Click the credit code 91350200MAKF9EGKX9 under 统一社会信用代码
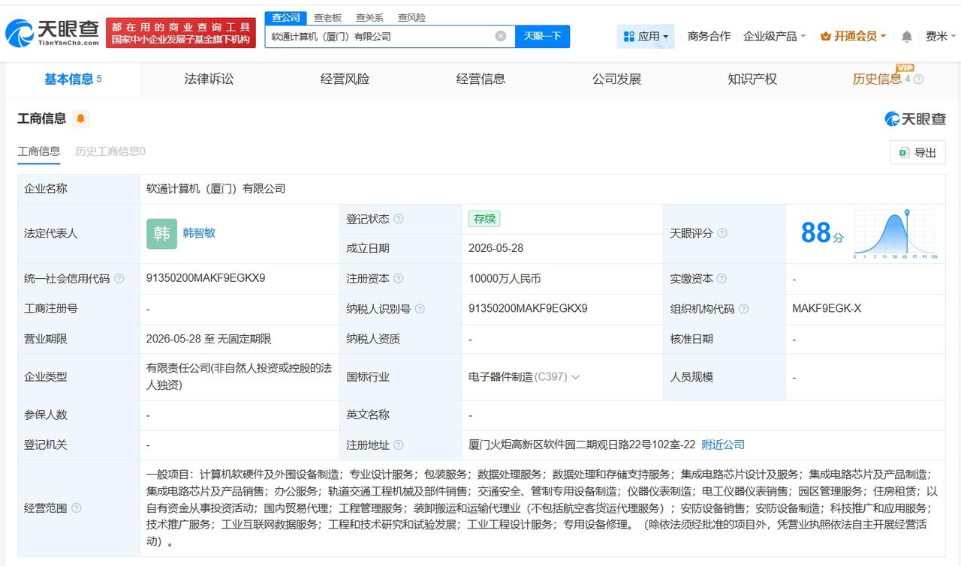 206,278
